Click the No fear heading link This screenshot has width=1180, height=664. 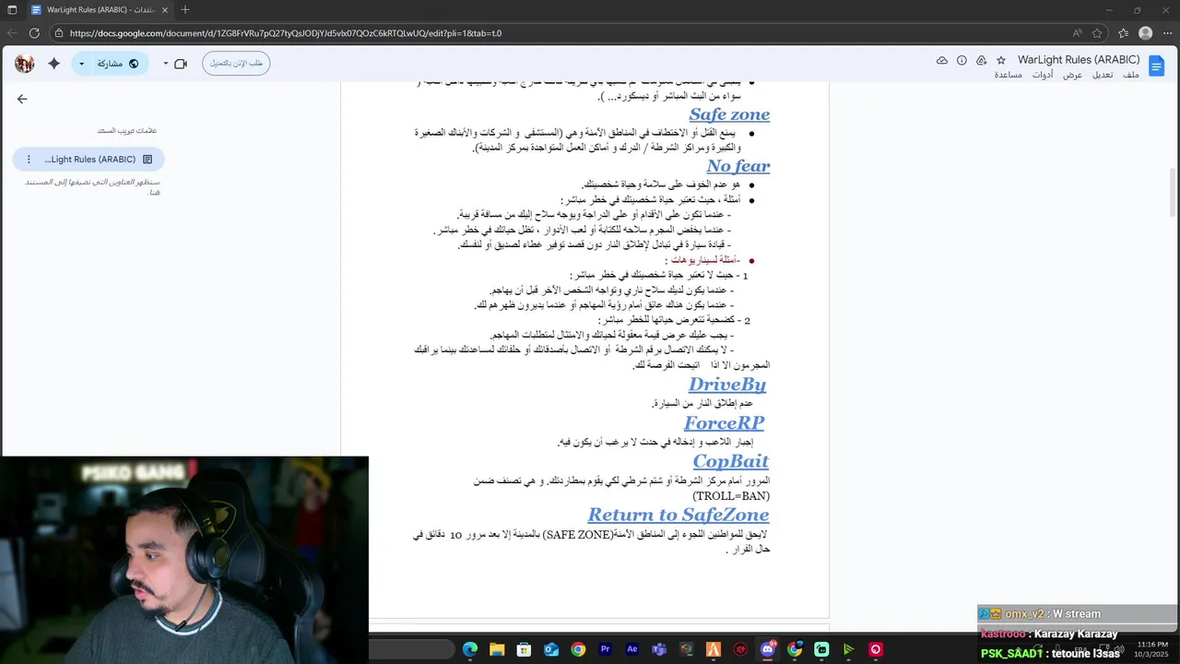tap(737, 166)
